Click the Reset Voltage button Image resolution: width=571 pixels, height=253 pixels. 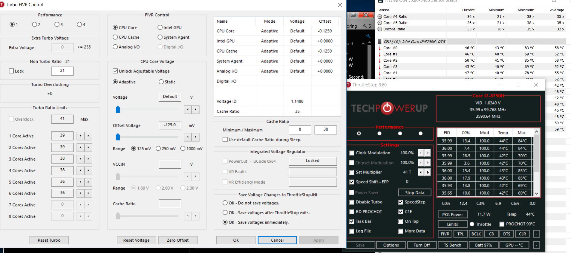(x=136, y=240)
